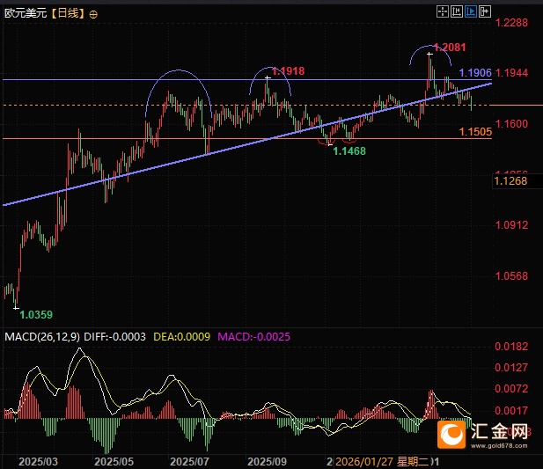Click the 欧元美元 symbol name
This screenshot has width=543, height=469.
(26, 13)
